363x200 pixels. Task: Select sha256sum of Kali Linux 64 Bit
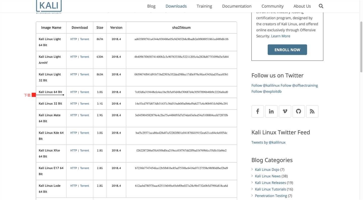pos(181,92)
